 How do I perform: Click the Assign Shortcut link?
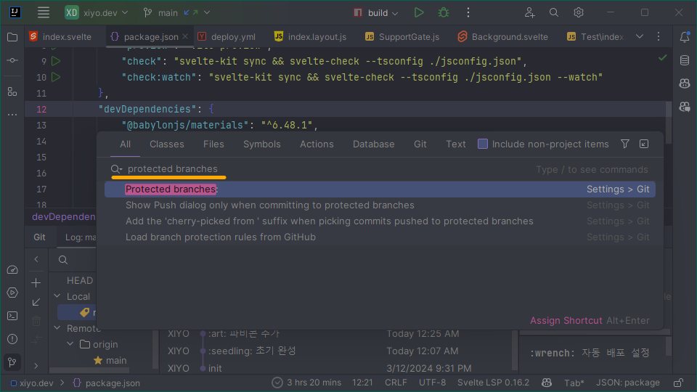tap(566, 320)
